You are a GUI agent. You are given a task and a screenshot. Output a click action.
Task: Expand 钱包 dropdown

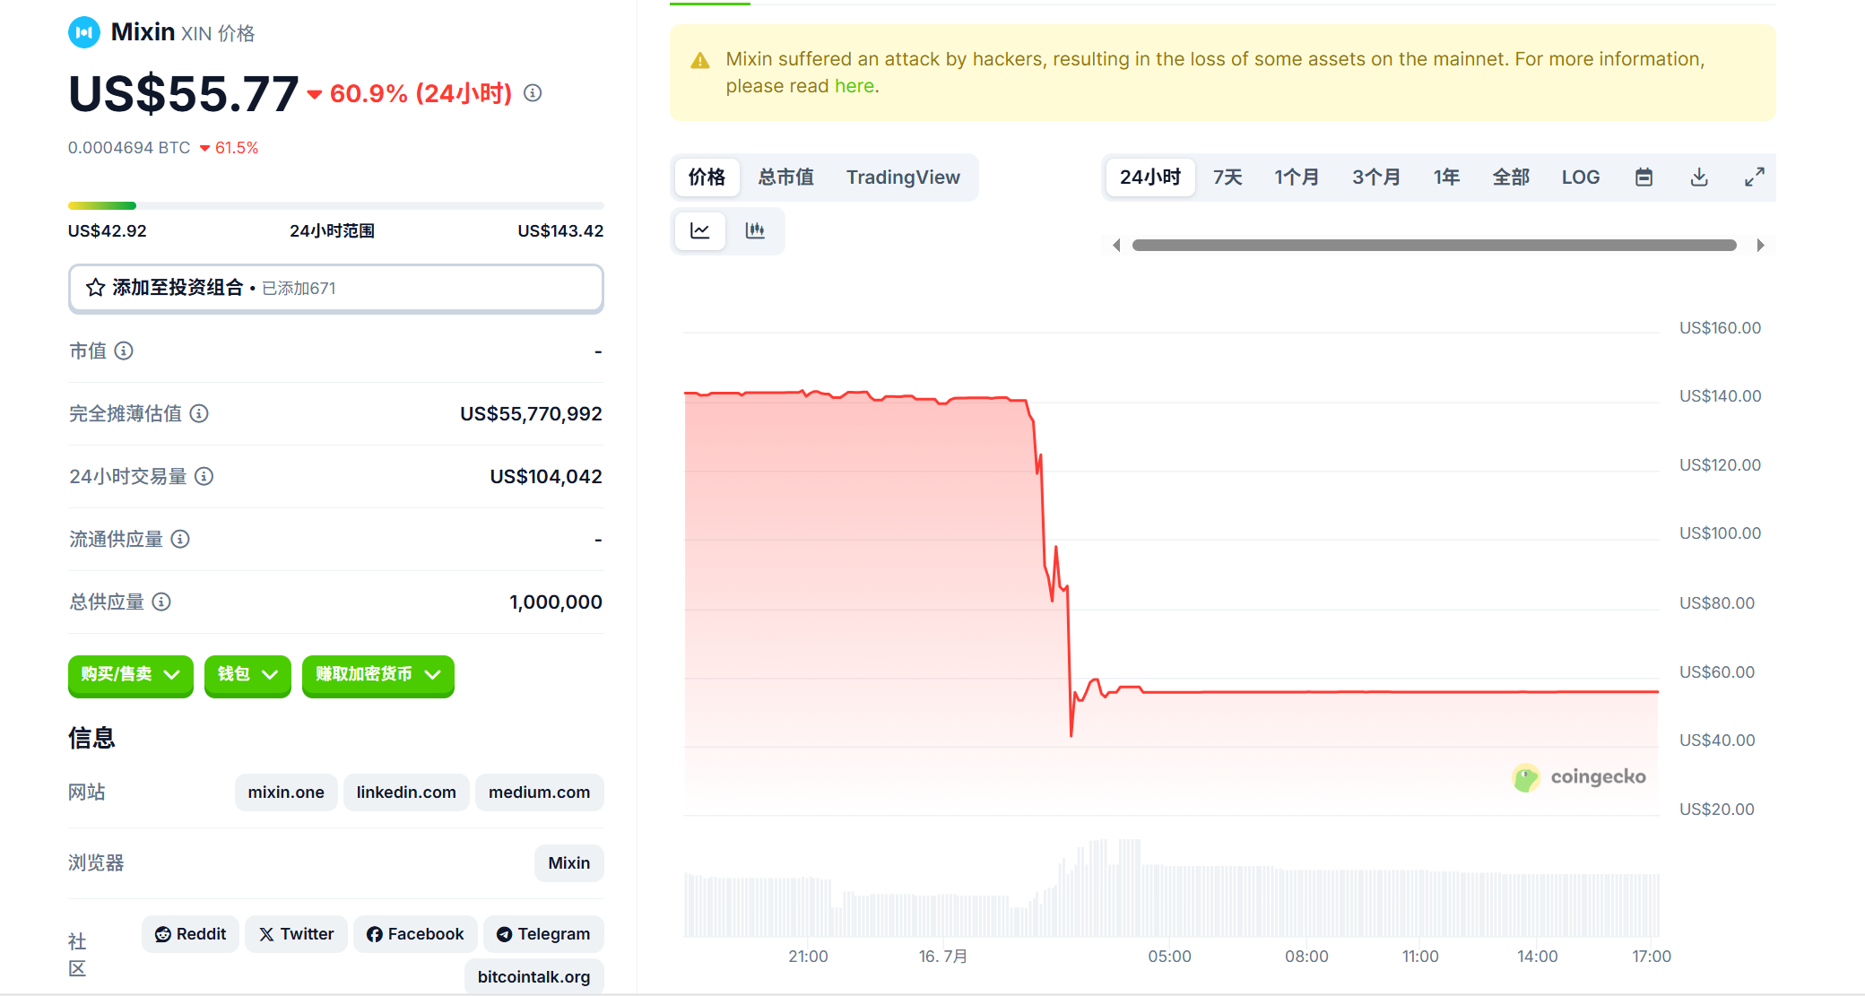pos(247,675)
